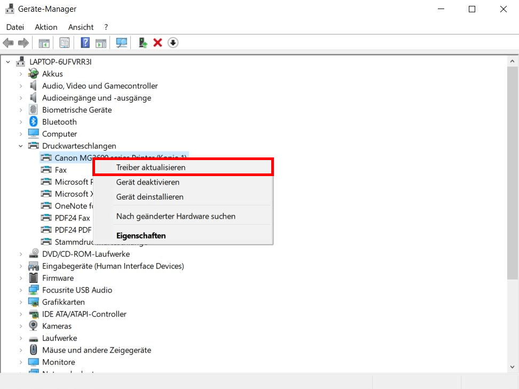Select the Firmware chip icon
Screen dimensions: 519x389
click(33, 278)
